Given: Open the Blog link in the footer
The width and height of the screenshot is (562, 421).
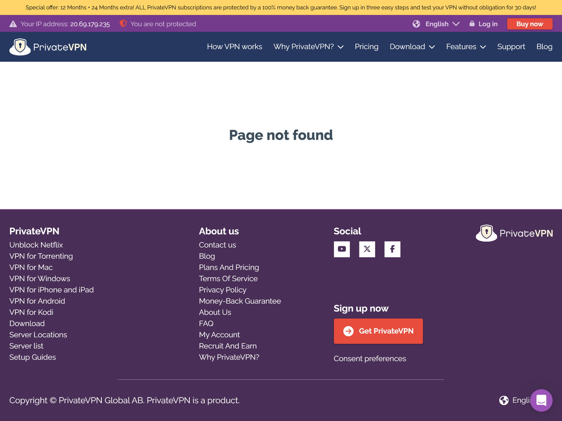Looking at the screenshot, I should tap(207, 256).
